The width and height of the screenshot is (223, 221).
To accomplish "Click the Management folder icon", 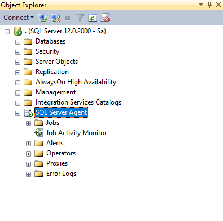I will pos(28,92).
